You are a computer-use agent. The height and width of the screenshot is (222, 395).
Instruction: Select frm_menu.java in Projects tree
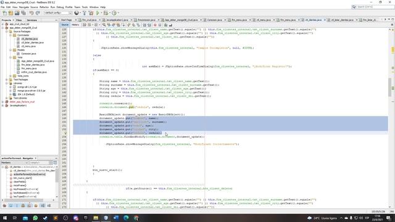pyautogui.click(x=29, y=68)
